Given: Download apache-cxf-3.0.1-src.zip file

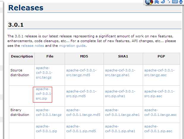Looking at the screenshot, I should tap(44, 94).
